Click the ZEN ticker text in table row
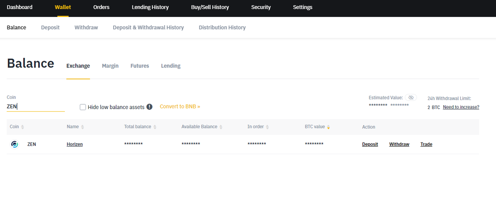This screenshot has height=209, width=496. 31,144
